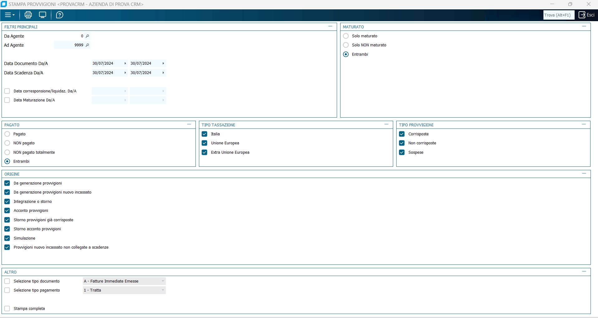The image size is (598, 318).
Task: Restore down the Stampa Provvigioni window
Action: click(x=570, y=4)
